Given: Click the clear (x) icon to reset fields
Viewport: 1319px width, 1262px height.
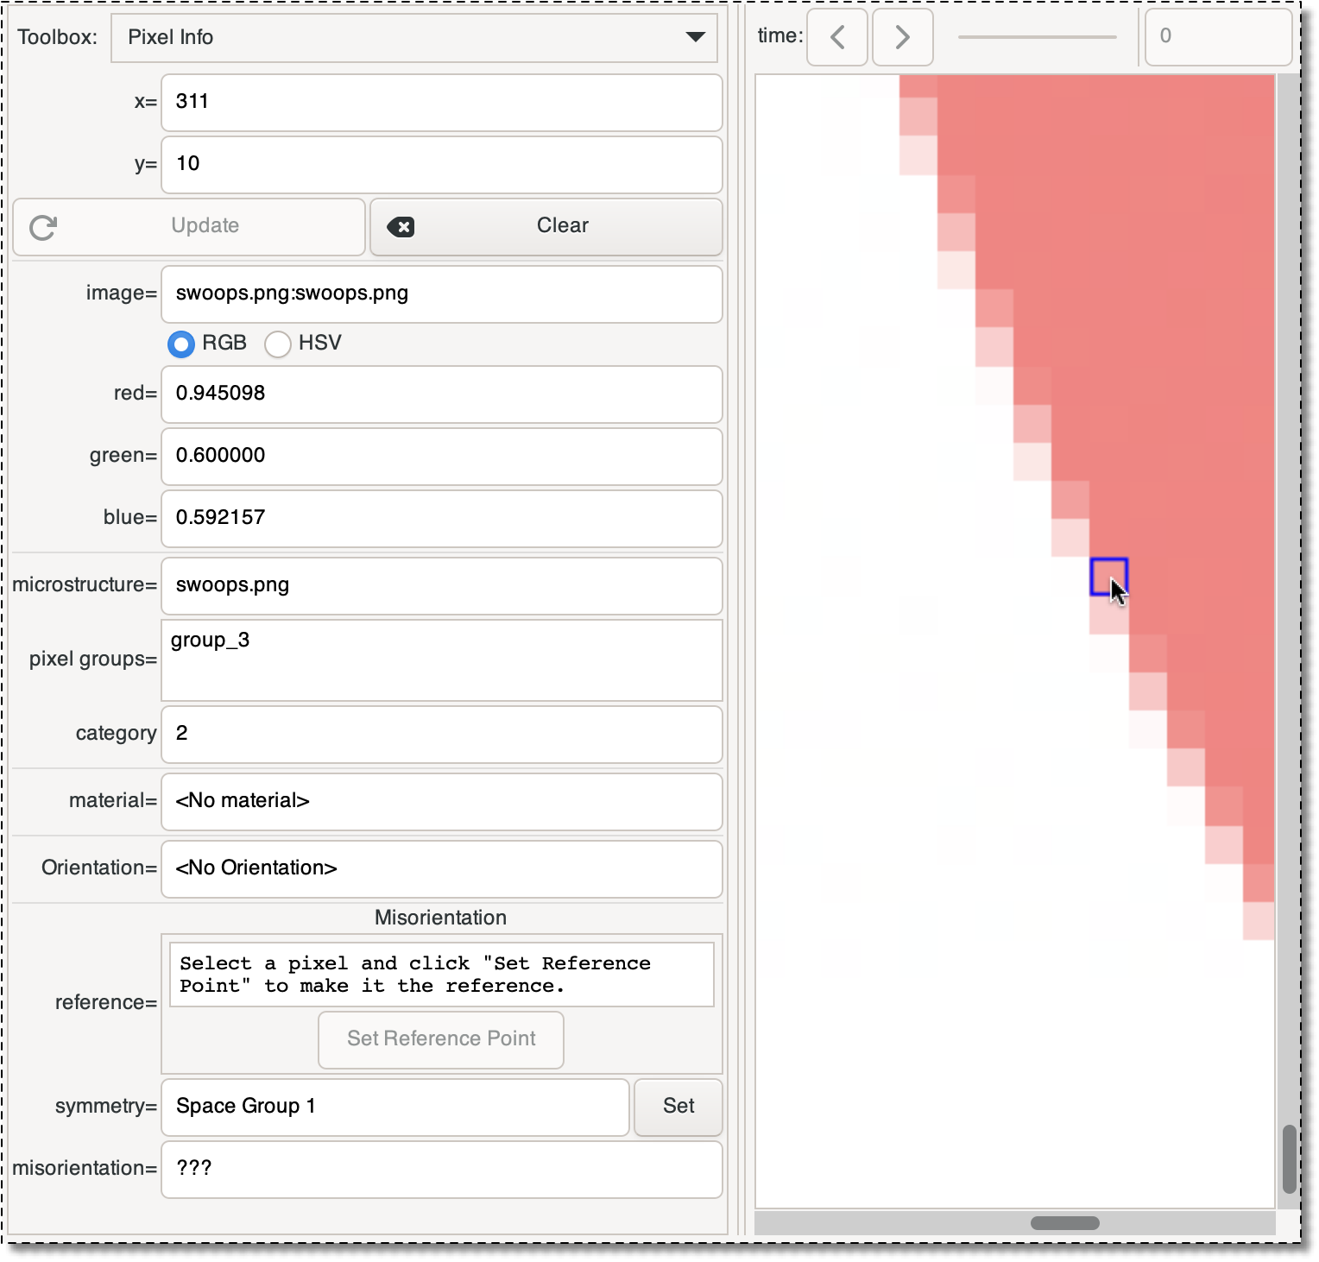Looking at the screenshot, I should (401, 227).
